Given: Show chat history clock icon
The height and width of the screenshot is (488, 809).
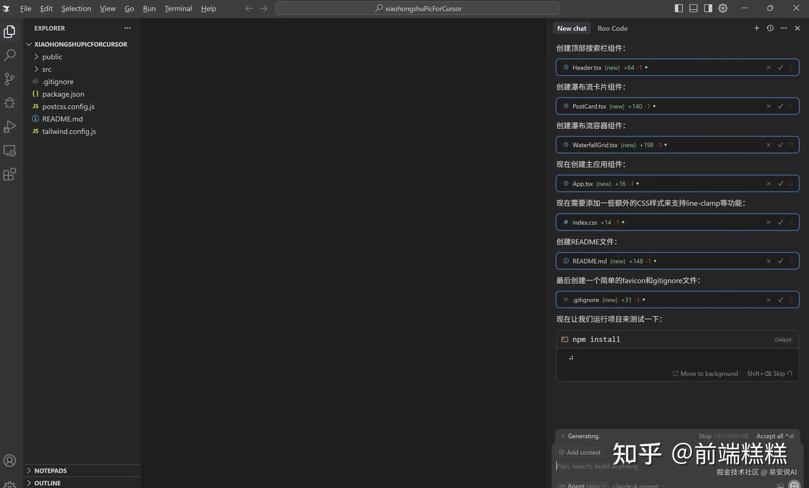Looking at the screenshot, I should tap(770, 28).
